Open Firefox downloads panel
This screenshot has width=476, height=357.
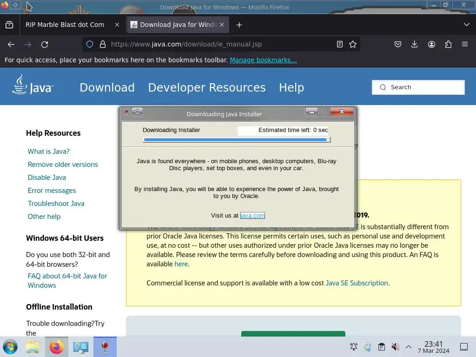click(414, 44)
